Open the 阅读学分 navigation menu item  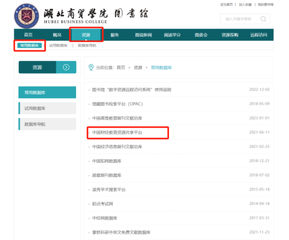(172, 35)
